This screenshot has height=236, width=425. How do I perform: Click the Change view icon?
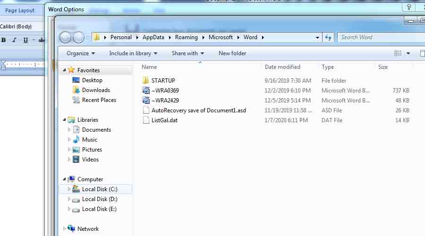coord(398,53)
